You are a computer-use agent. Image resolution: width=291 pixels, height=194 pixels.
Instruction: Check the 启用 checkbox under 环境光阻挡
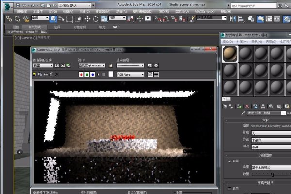click(x=229, y=189)
